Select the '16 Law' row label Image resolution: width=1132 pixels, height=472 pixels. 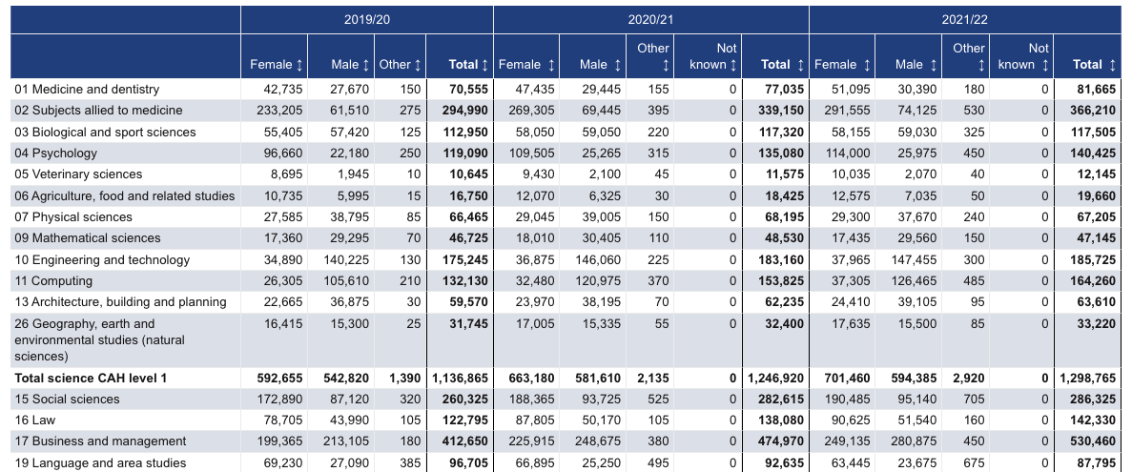[x=34, y=421]
